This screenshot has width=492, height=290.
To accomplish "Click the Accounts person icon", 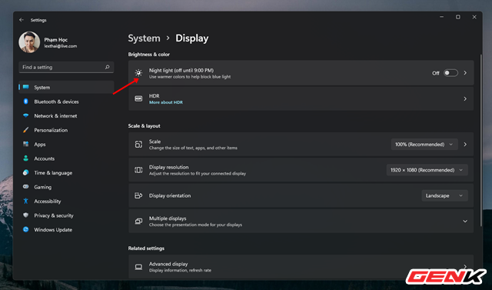I will click(x=26, y=158).
